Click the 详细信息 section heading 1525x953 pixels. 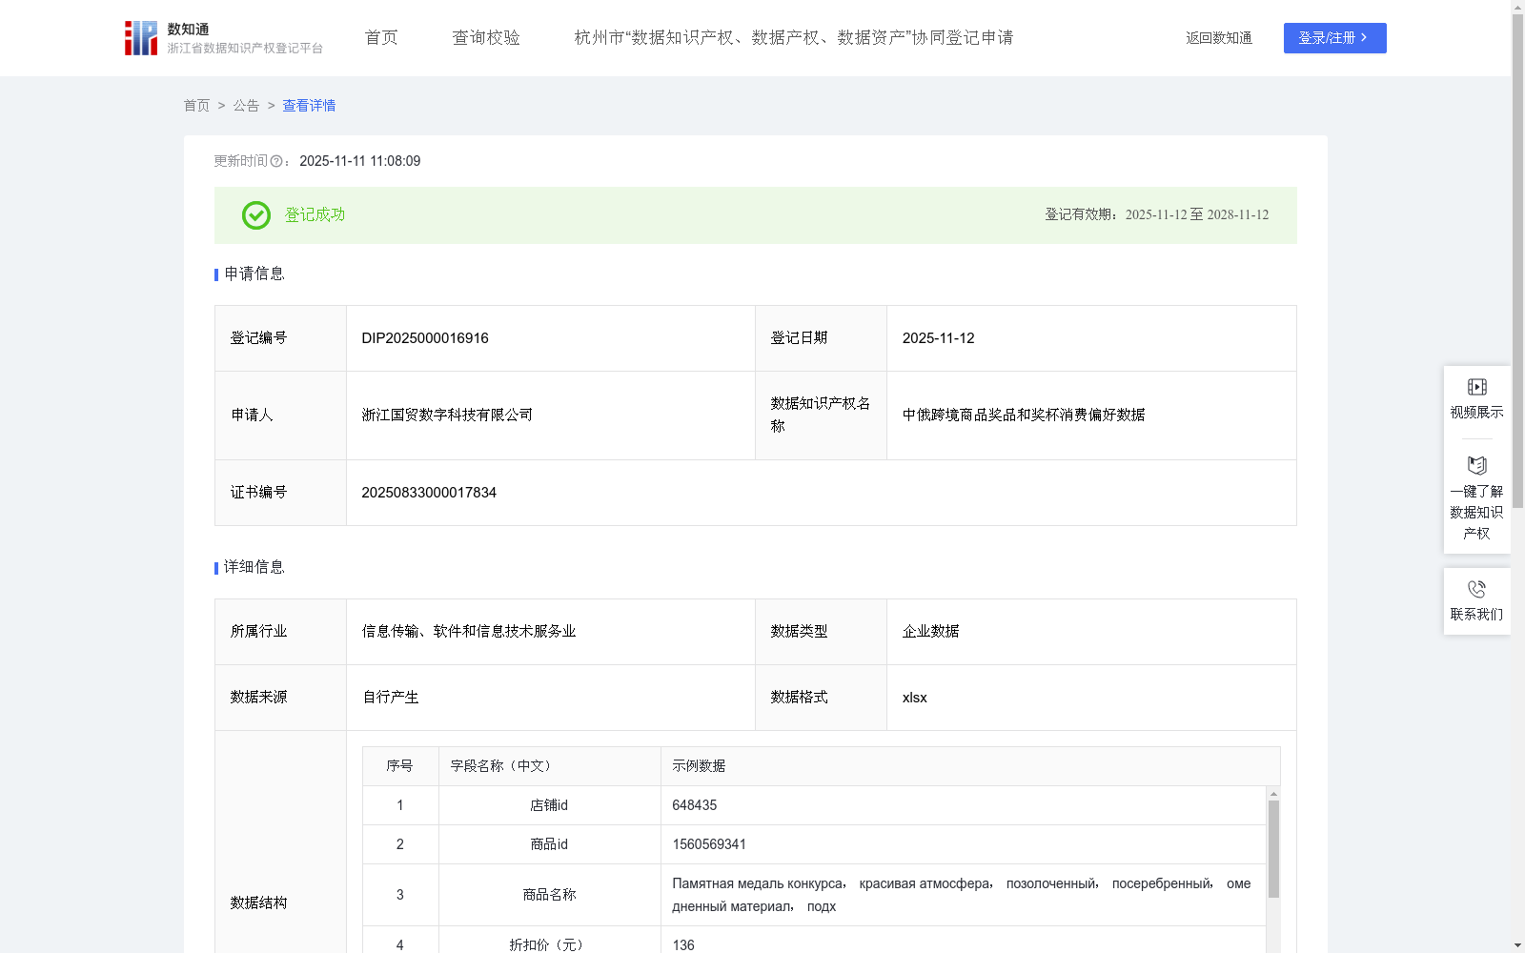coord(254,568)
